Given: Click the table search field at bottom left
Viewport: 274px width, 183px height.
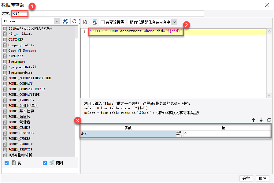Looking at the screenshot, I should (x=40, y=171).
